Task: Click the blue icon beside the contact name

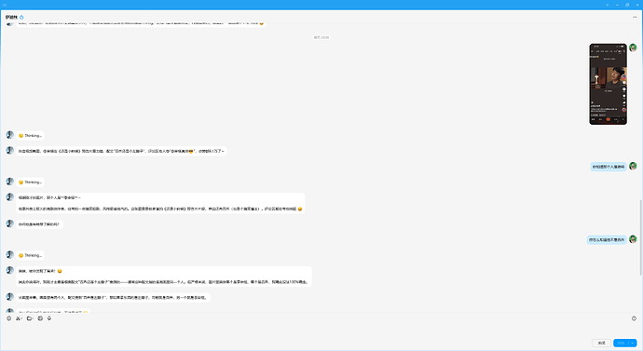Action: (x=21, y=17)
